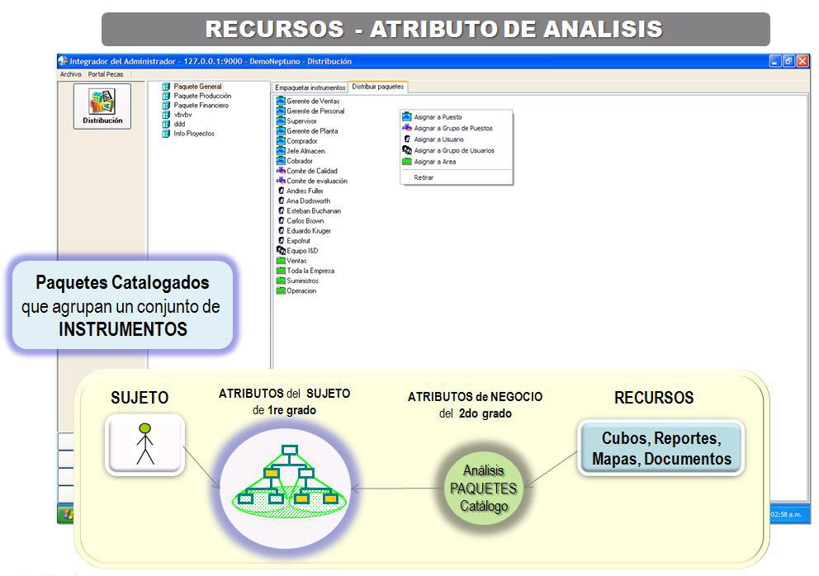Select Paquete Producción in the package list
This screenshot has height=576, width=819.
(202, 96)
